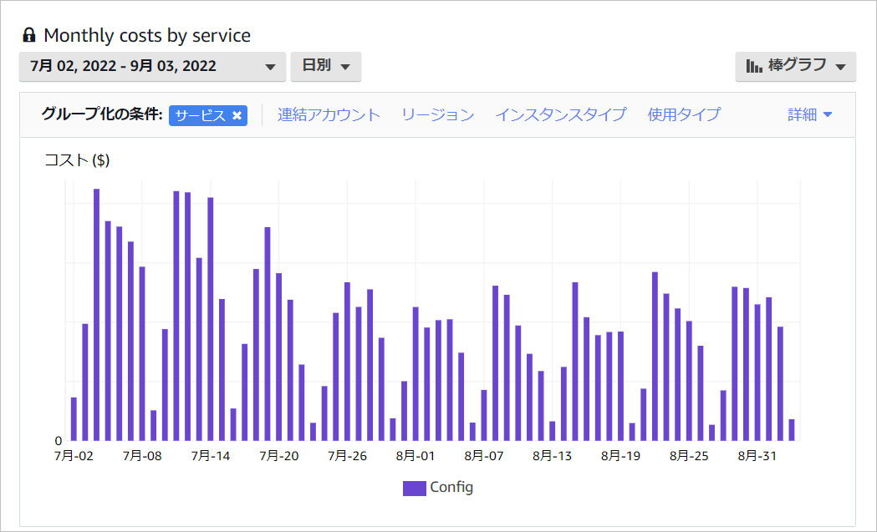The height and width of the screenshot is (532, 877).
Task: Click the 7月-02 x-axis label
Action: 74,456
